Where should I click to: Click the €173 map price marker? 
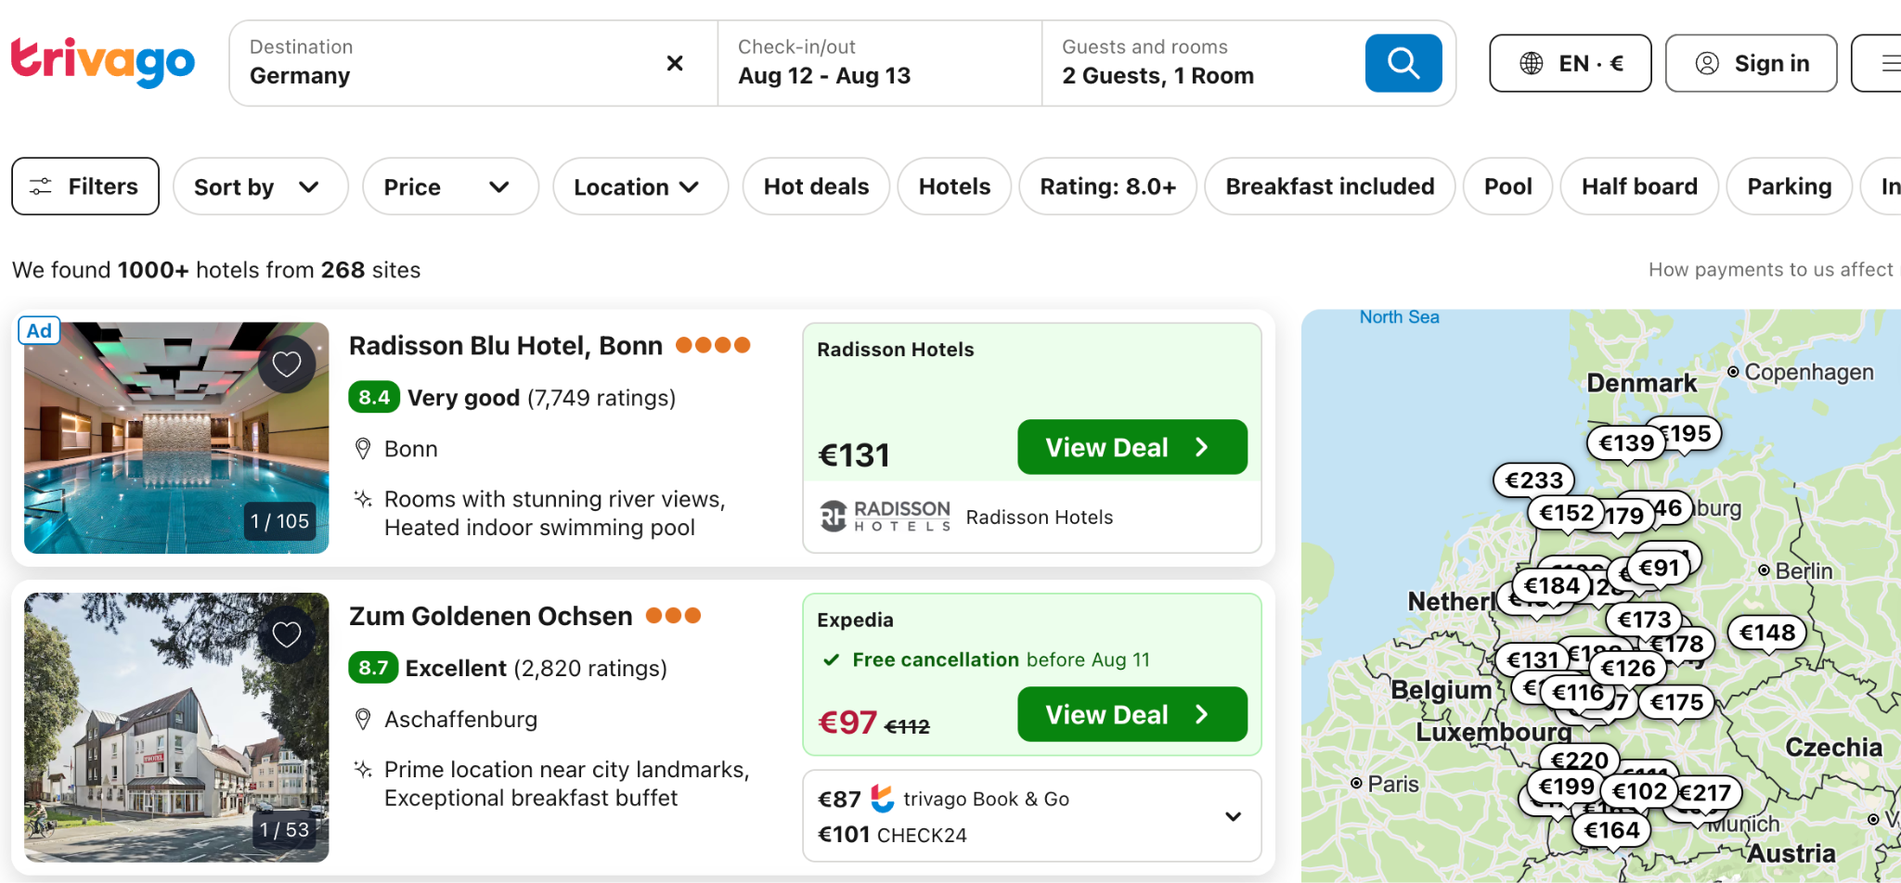pyautogui.click(x=1644, y=619)
